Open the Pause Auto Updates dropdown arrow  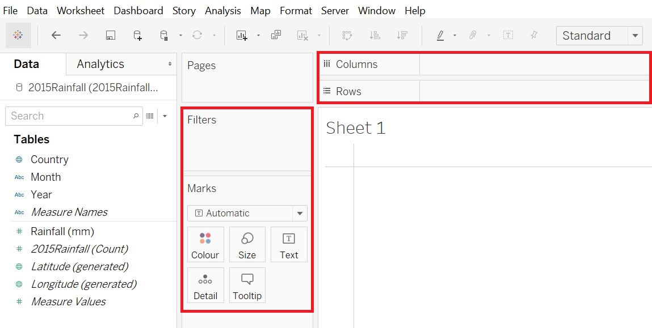(x=180, y=36)
